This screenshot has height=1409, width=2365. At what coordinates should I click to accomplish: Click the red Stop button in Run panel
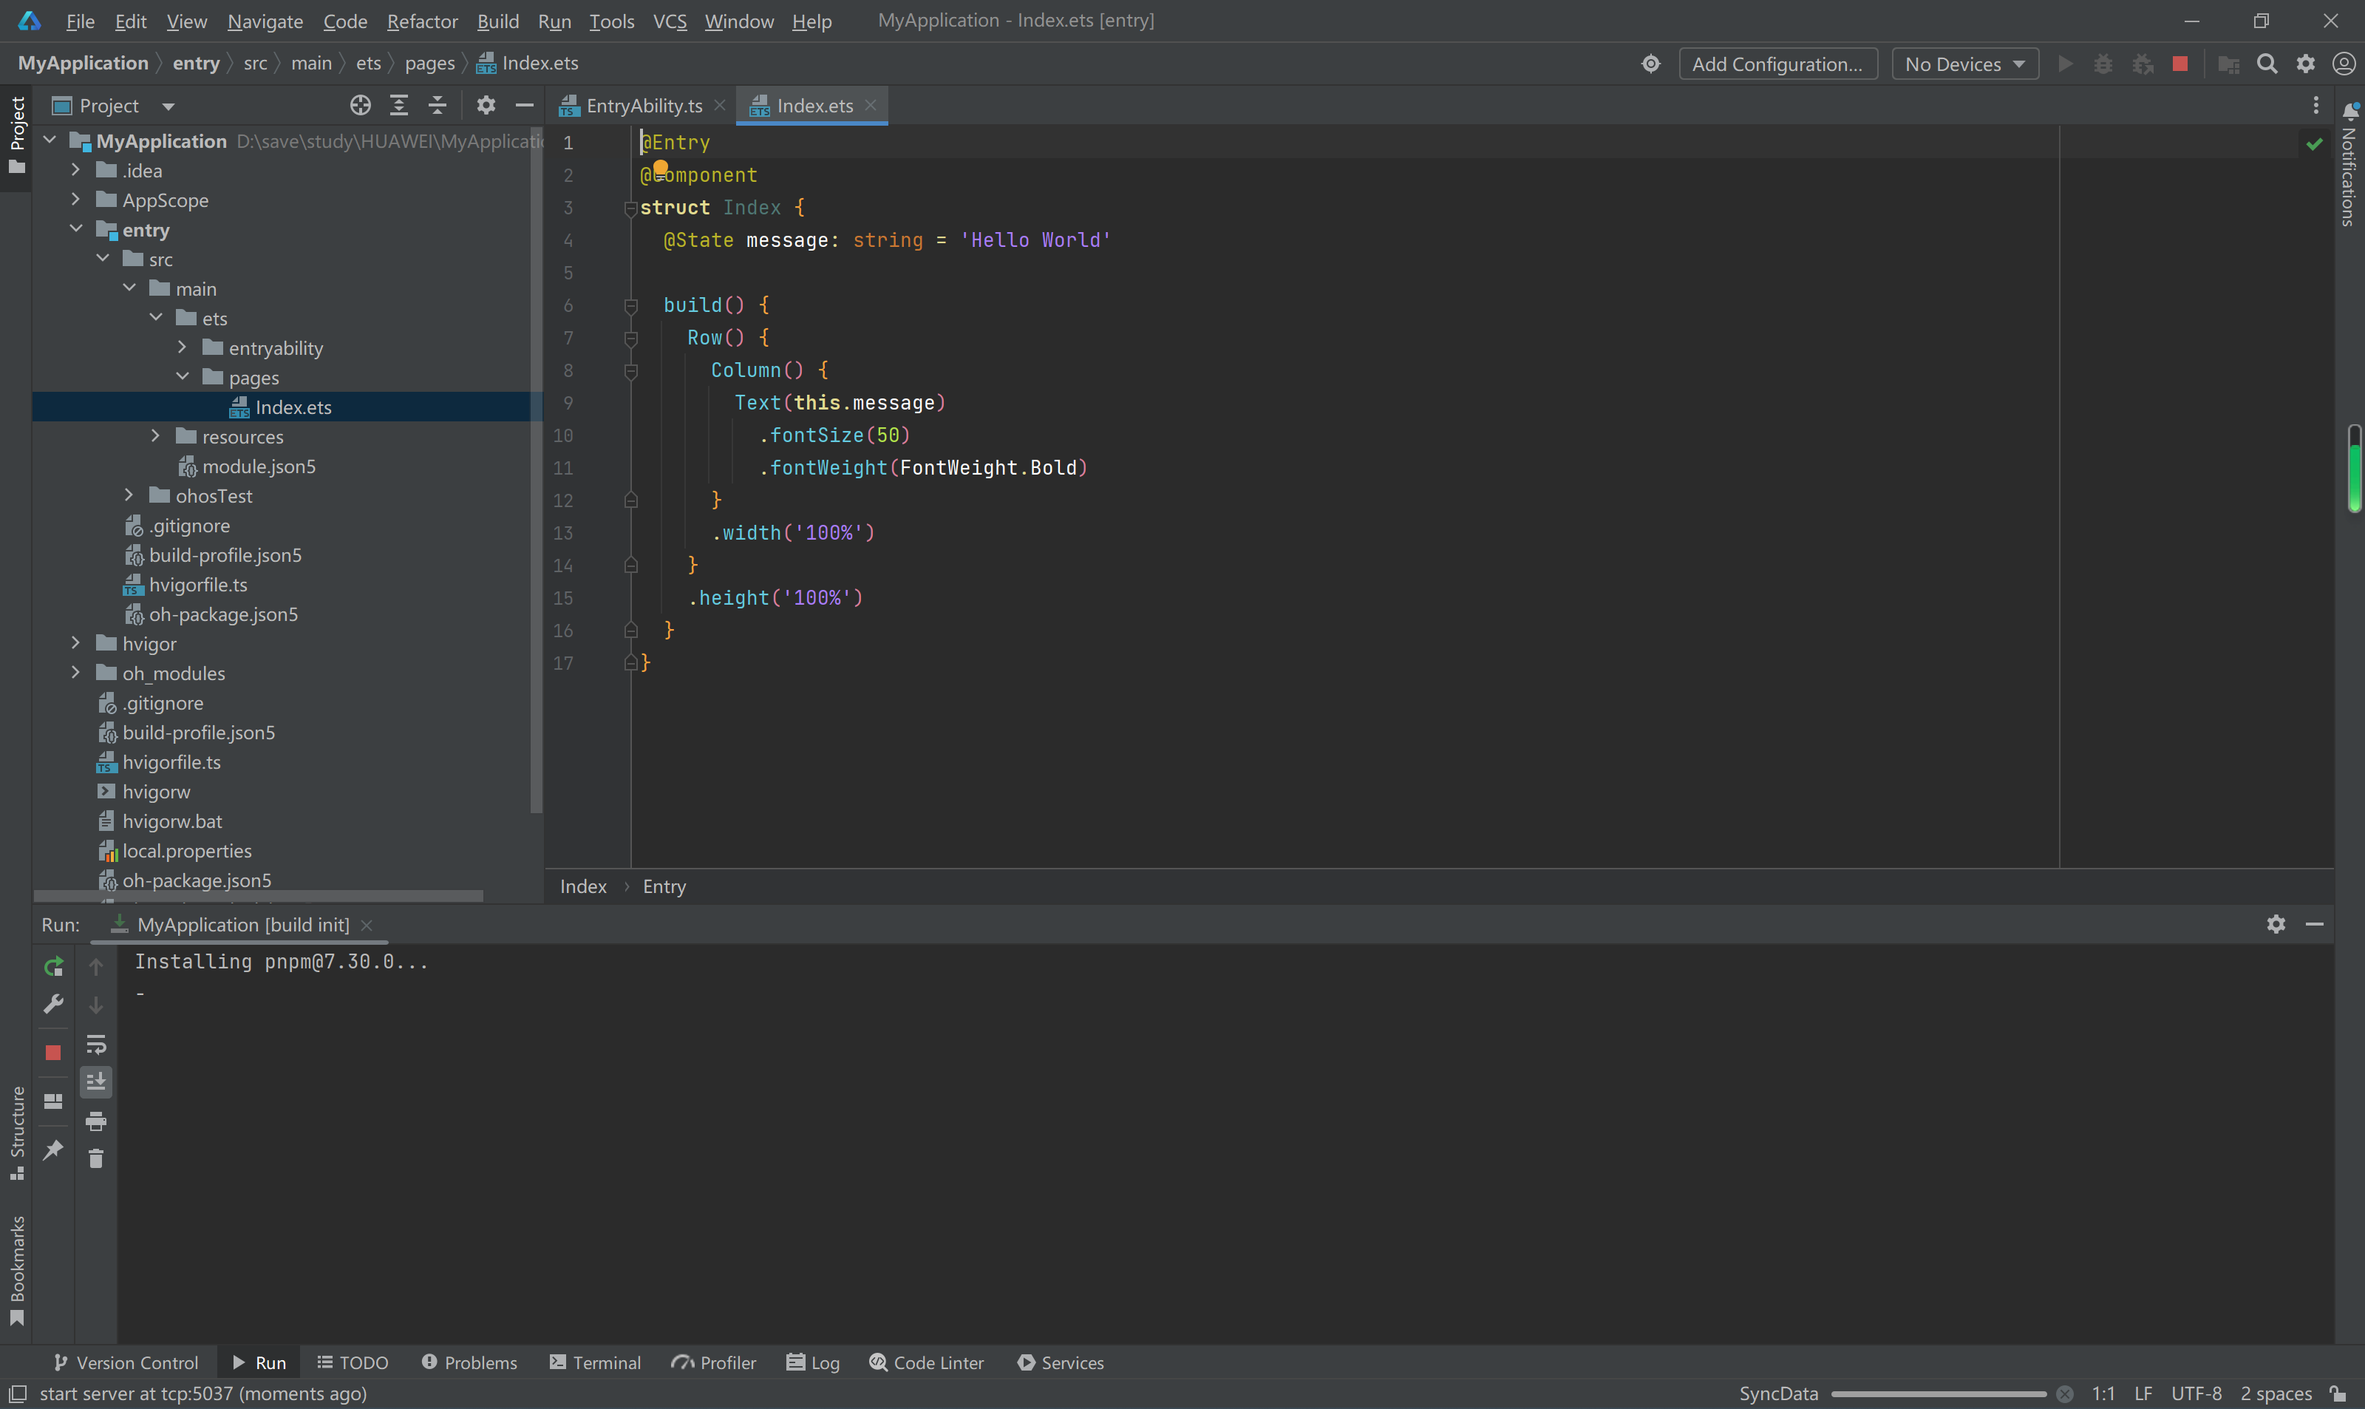(53, 1052)
